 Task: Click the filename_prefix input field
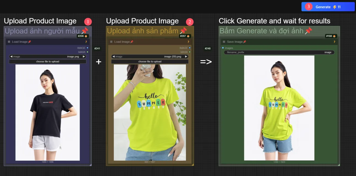[279, 52]
